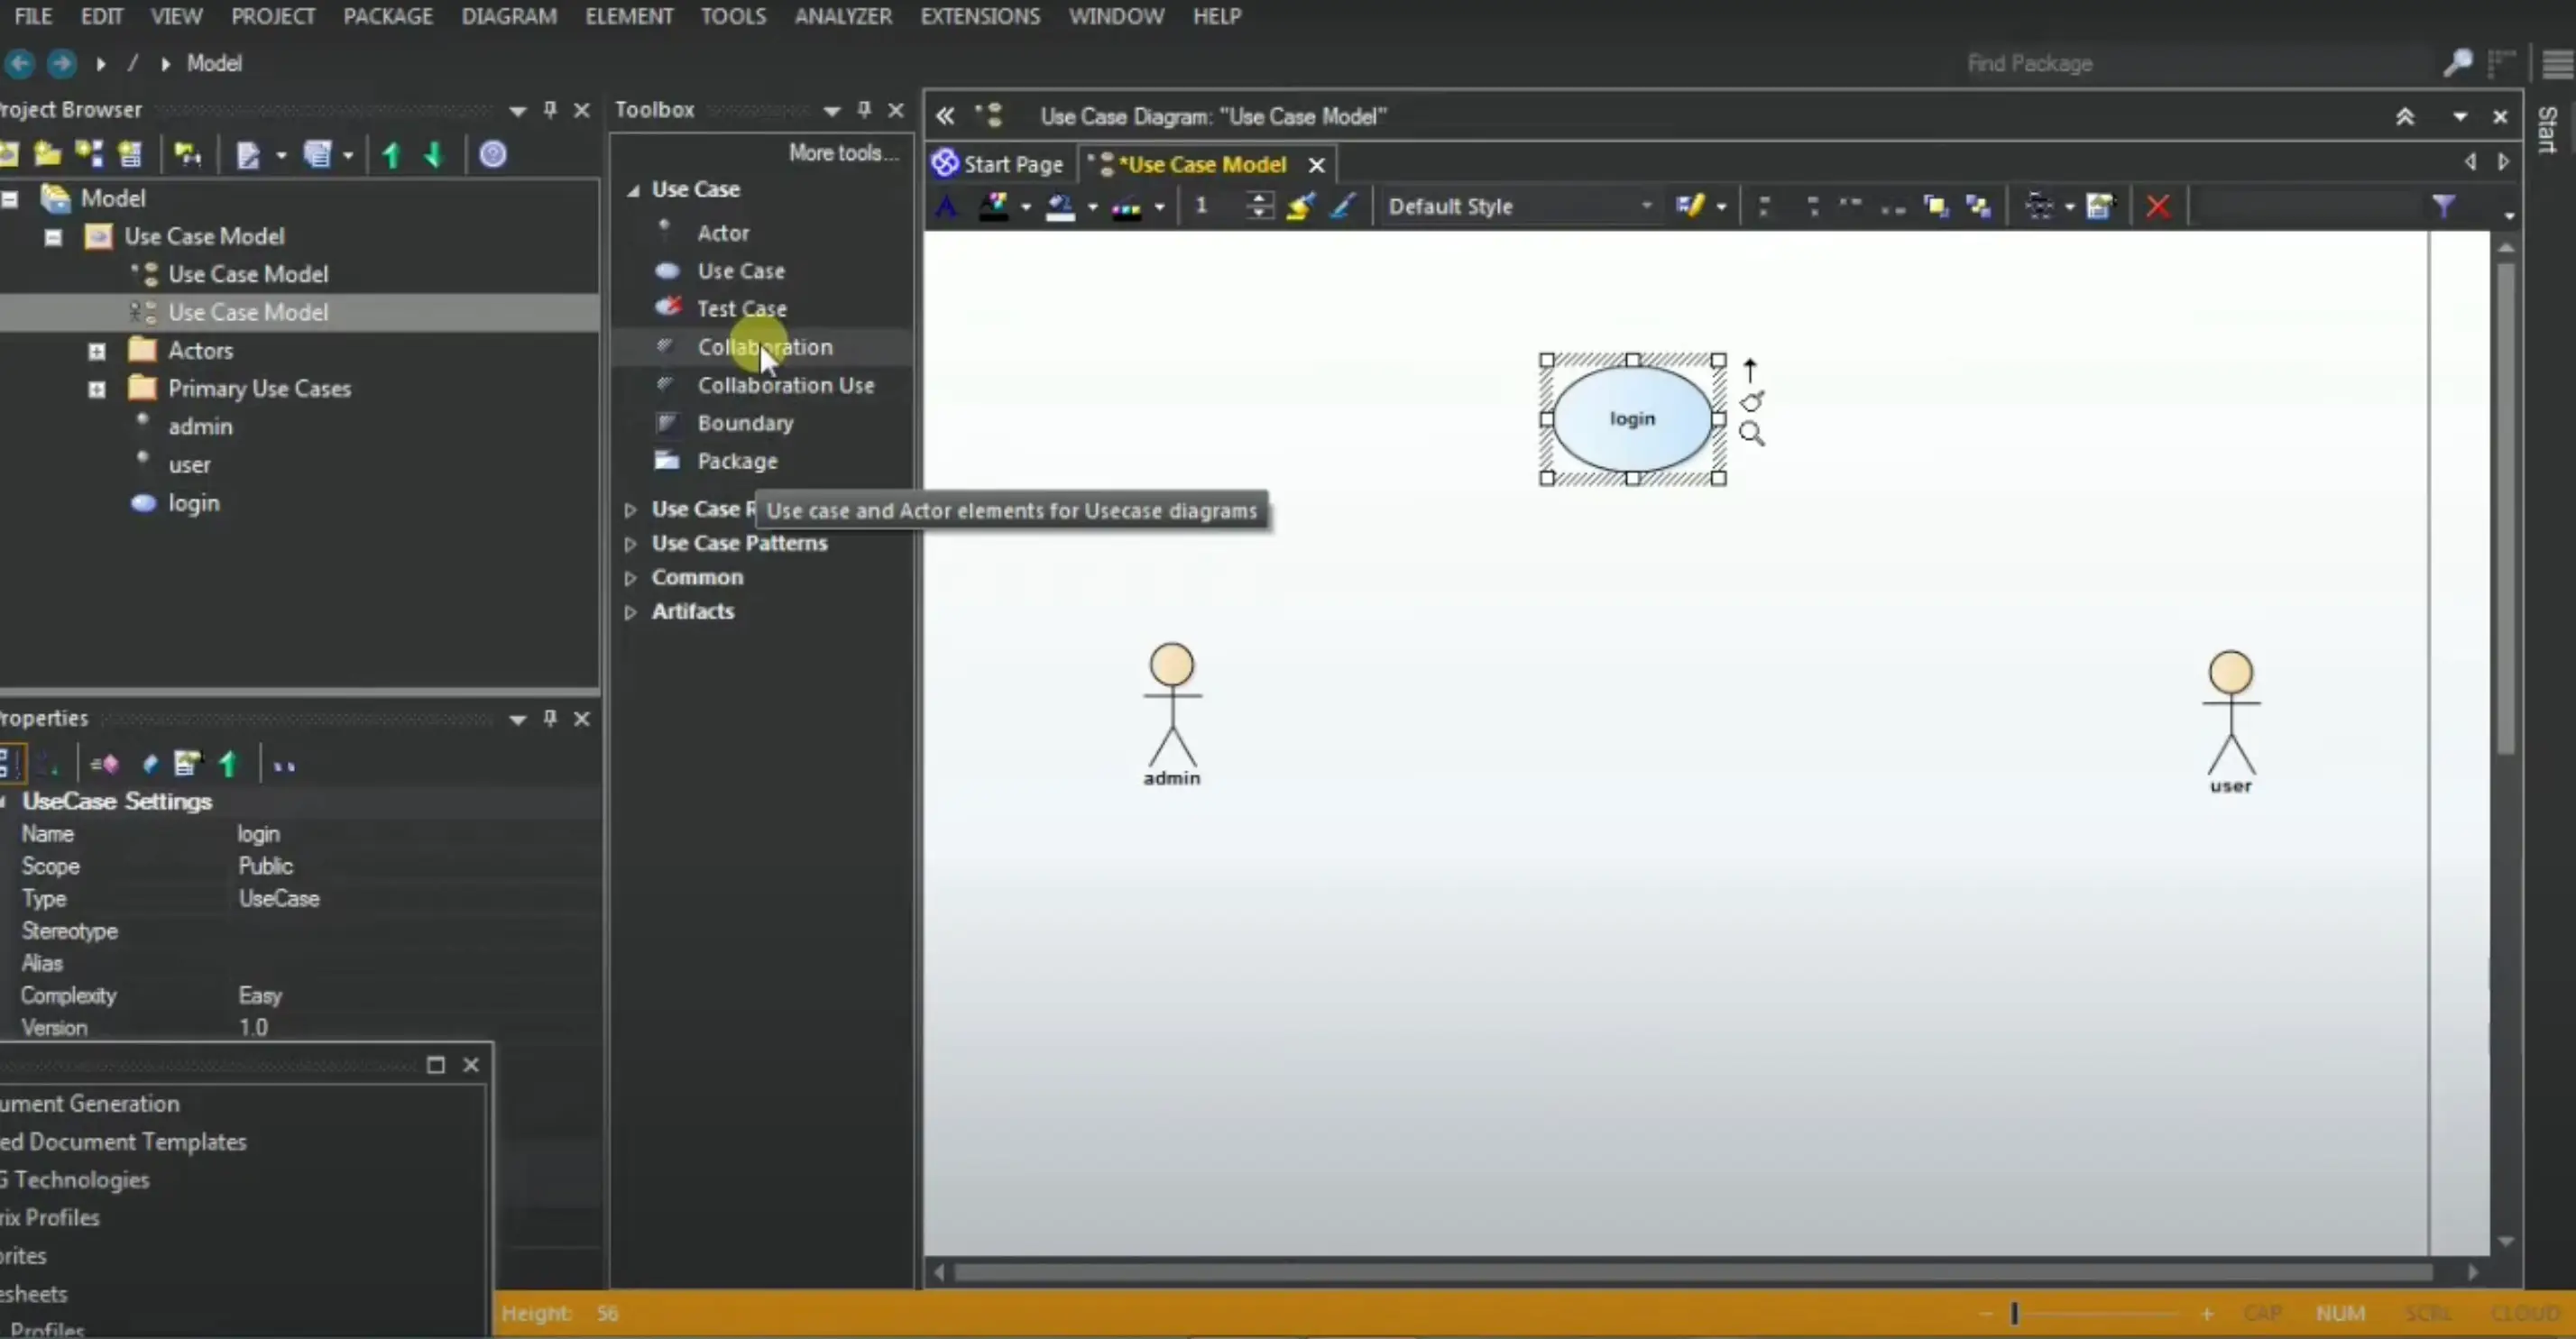Close the Use Case Model diagram tab
2576x1339 pixels.
pos(1316,164)
